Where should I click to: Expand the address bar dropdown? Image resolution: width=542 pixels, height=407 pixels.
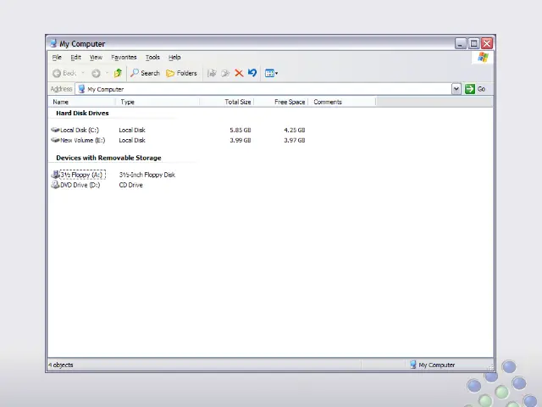pos(456,89)
